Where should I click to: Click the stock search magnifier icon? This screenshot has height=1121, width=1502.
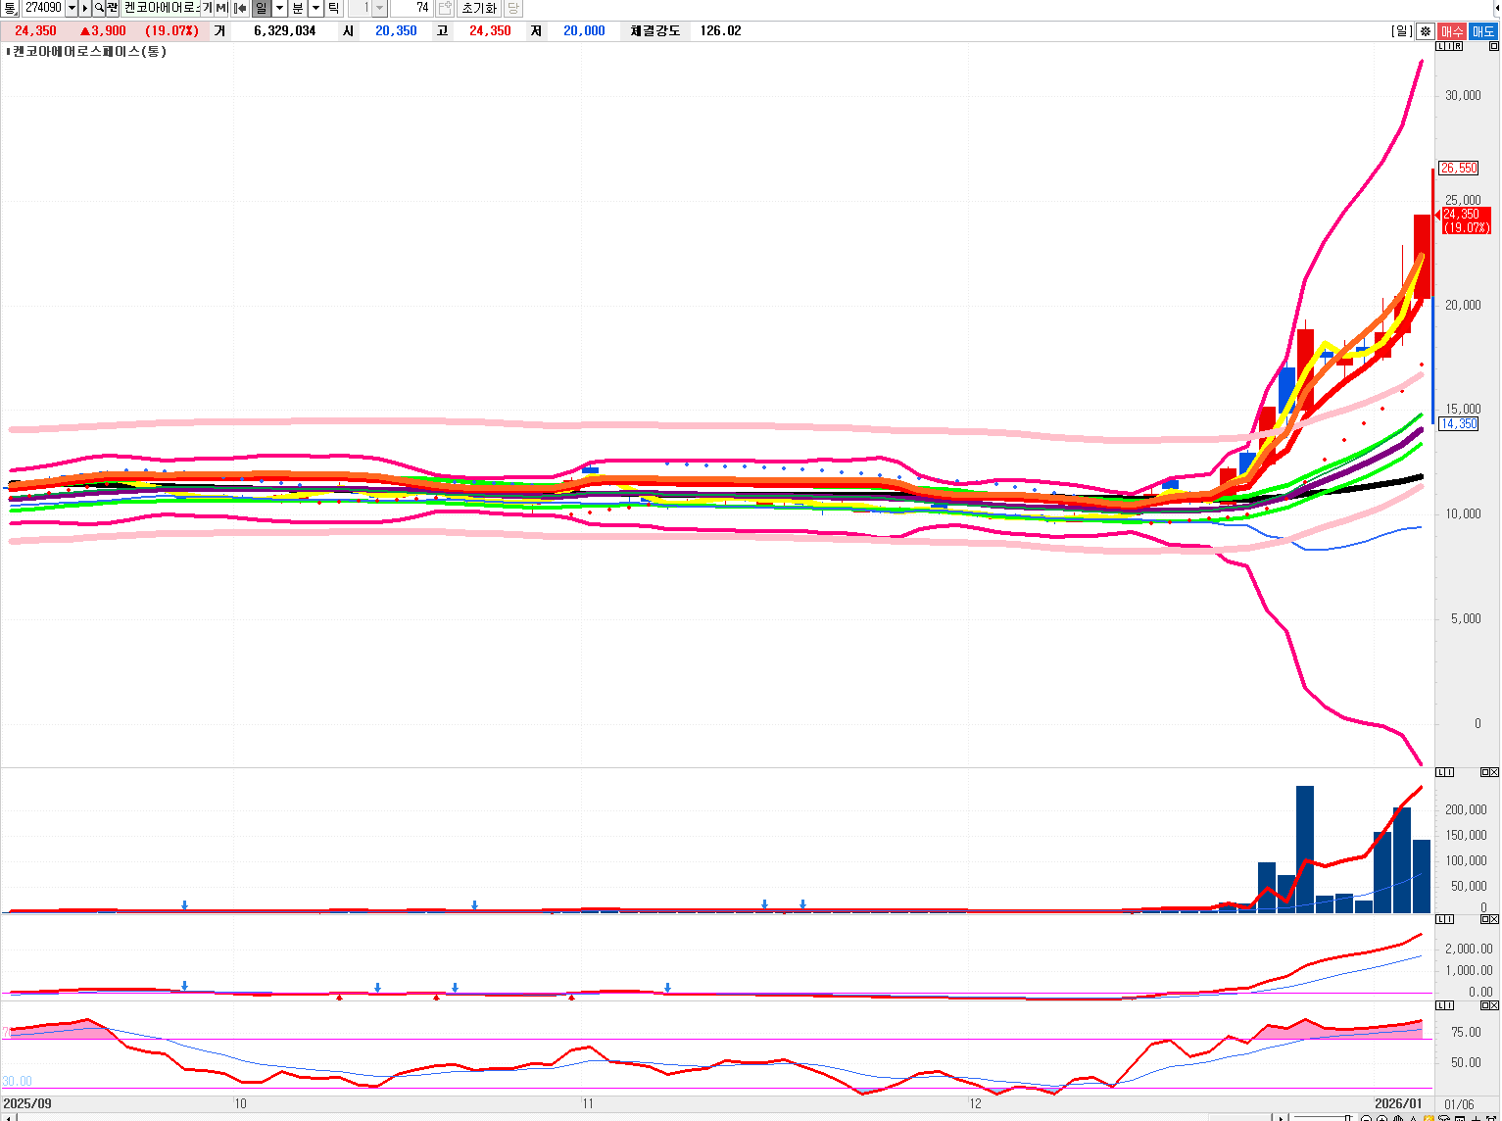(99, 8)
